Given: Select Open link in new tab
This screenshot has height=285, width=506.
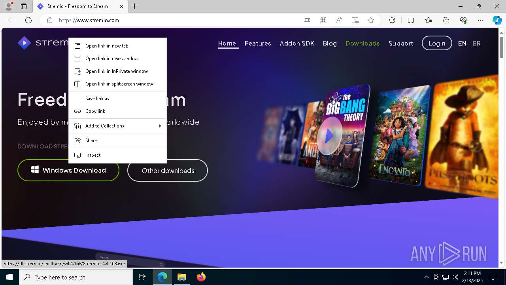Looking at the screenshot, I should [117, 46].
